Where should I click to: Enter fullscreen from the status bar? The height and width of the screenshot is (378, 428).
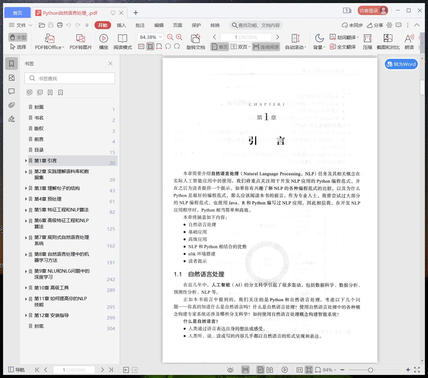(417, 370)
